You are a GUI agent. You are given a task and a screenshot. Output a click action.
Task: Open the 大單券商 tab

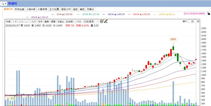42,9
